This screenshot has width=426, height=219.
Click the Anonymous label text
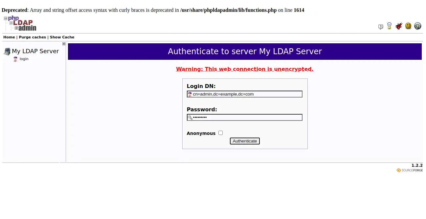201,133
